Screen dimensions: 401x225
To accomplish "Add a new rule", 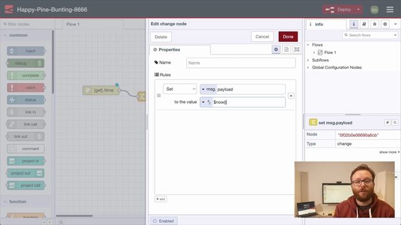I will (160, 199).
